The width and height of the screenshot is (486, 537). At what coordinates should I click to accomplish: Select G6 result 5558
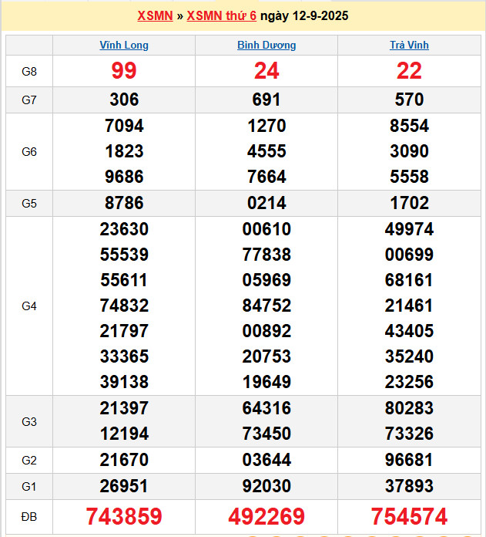(x=409, y=177)
